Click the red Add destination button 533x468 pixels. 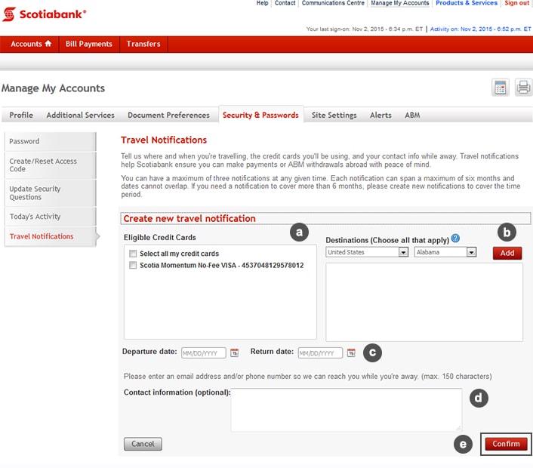[507, 253]
